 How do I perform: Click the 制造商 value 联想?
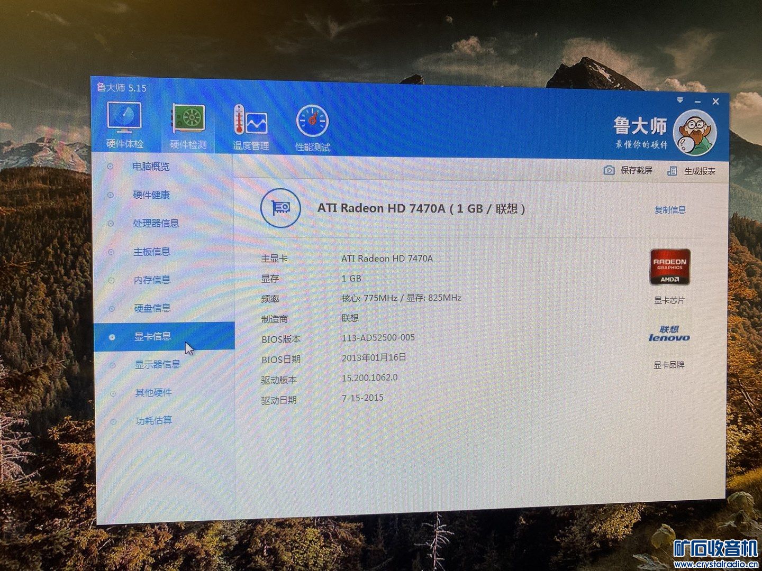[350, 318]
